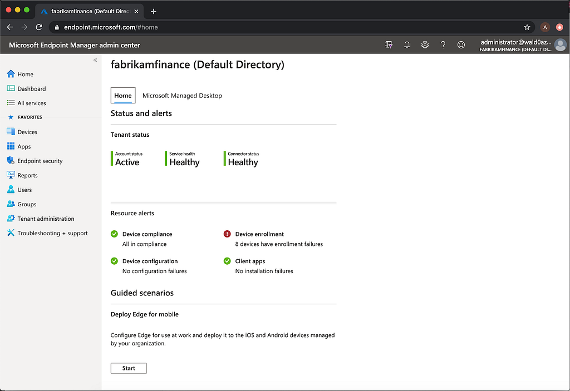Click the green Client apps check icon
The image size is (570, 391).
tap(227, 261)
